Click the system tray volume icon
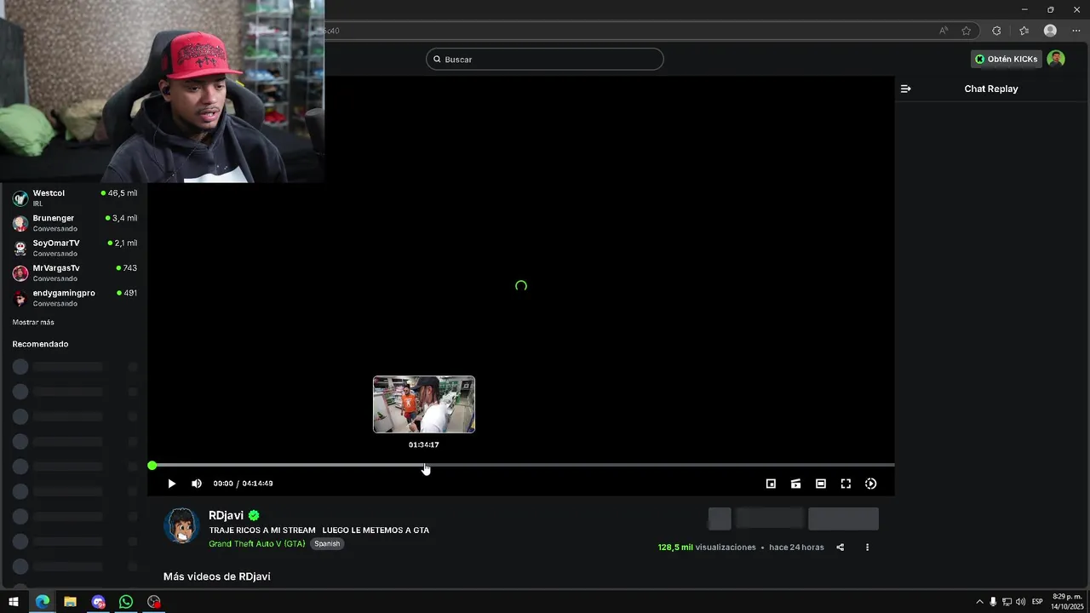Viewport: 1090px width, 613px height. pyautogui.click(x=1020, y=602)
